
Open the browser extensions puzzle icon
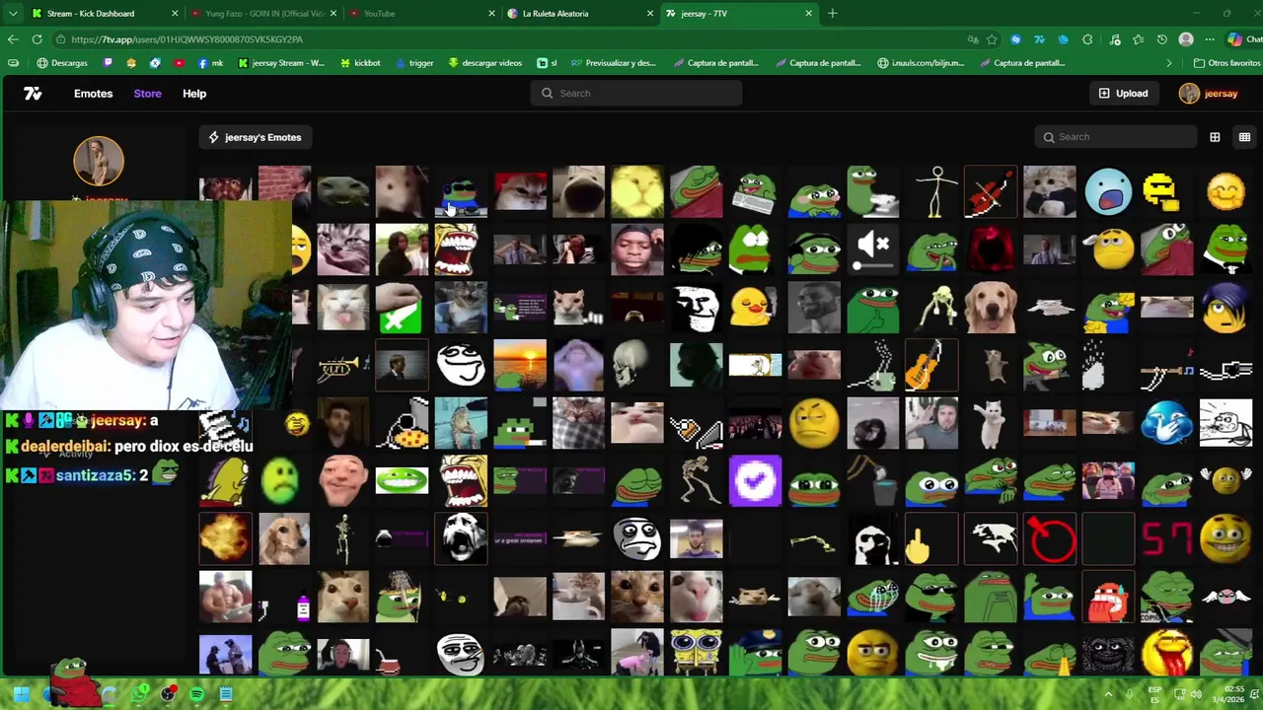1087,39
